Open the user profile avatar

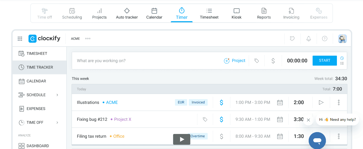coord(343,39)
